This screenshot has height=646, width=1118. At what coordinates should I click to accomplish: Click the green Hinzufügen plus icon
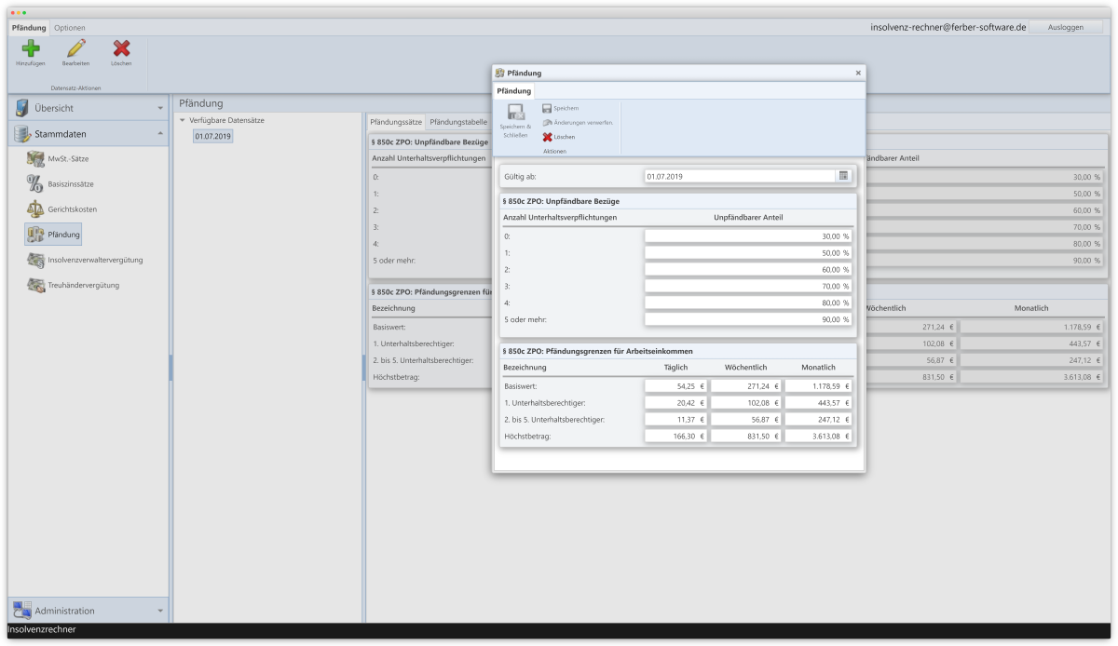point(31,48)
